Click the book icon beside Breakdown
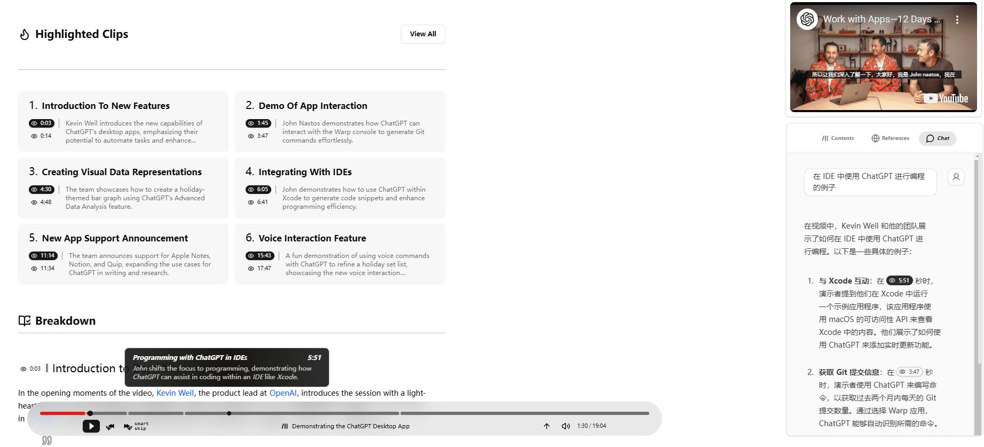Screen dimensions: 984x447 pos(25,321)
